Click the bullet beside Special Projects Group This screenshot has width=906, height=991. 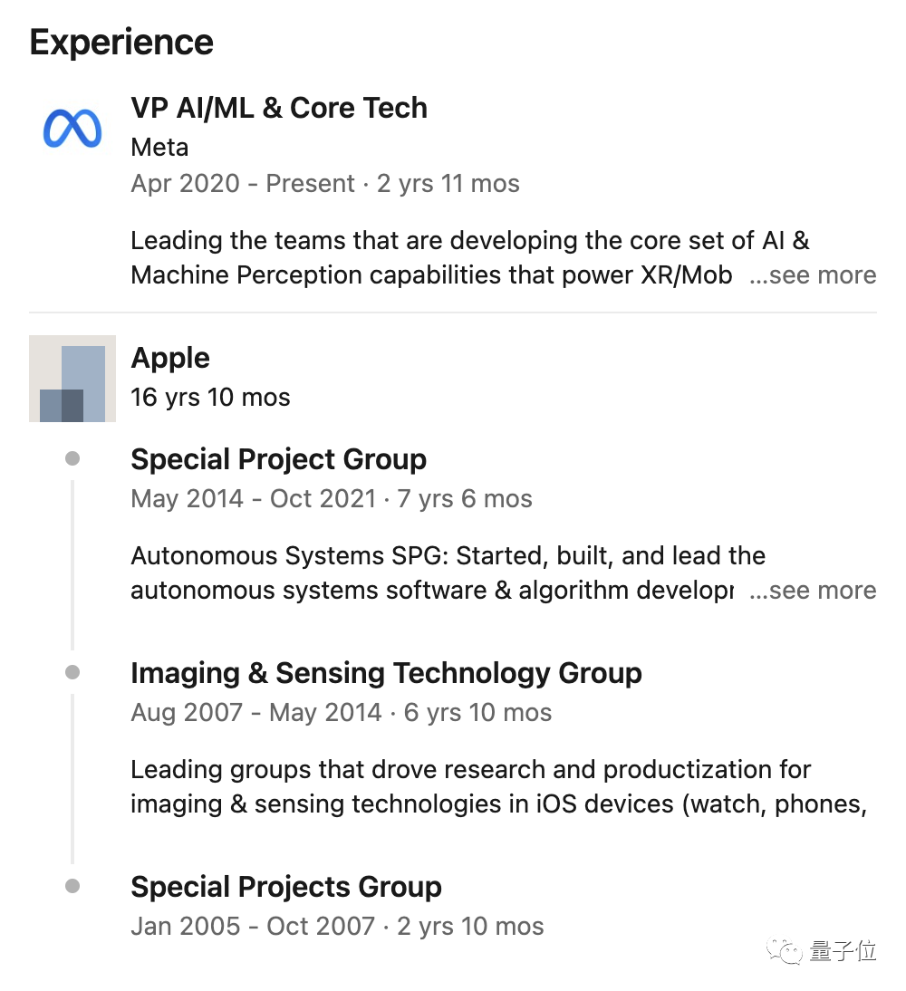(x=72, y=887)
